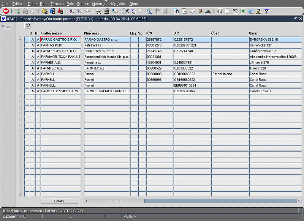The height and width of the screenshot is (221, 304).
Task: Click DIČ value CZ682720366
Action: [x=192, y=91]
